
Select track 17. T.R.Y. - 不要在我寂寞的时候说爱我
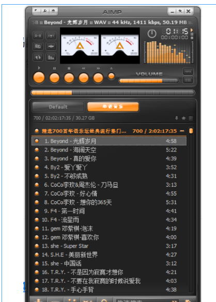[109, 281]
